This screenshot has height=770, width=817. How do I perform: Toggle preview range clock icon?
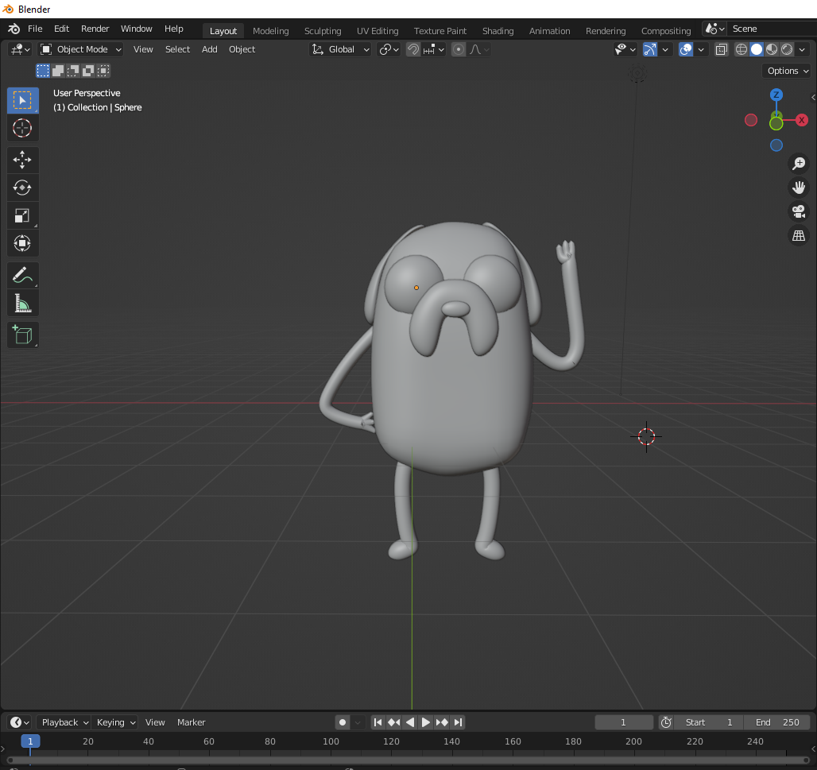pyautogui.click(x=666, y=722)
